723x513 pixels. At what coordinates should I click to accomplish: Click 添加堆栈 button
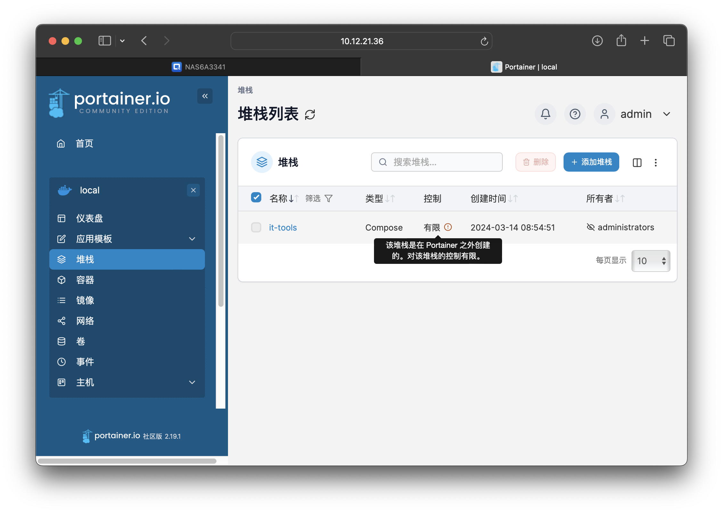(591, 162)
